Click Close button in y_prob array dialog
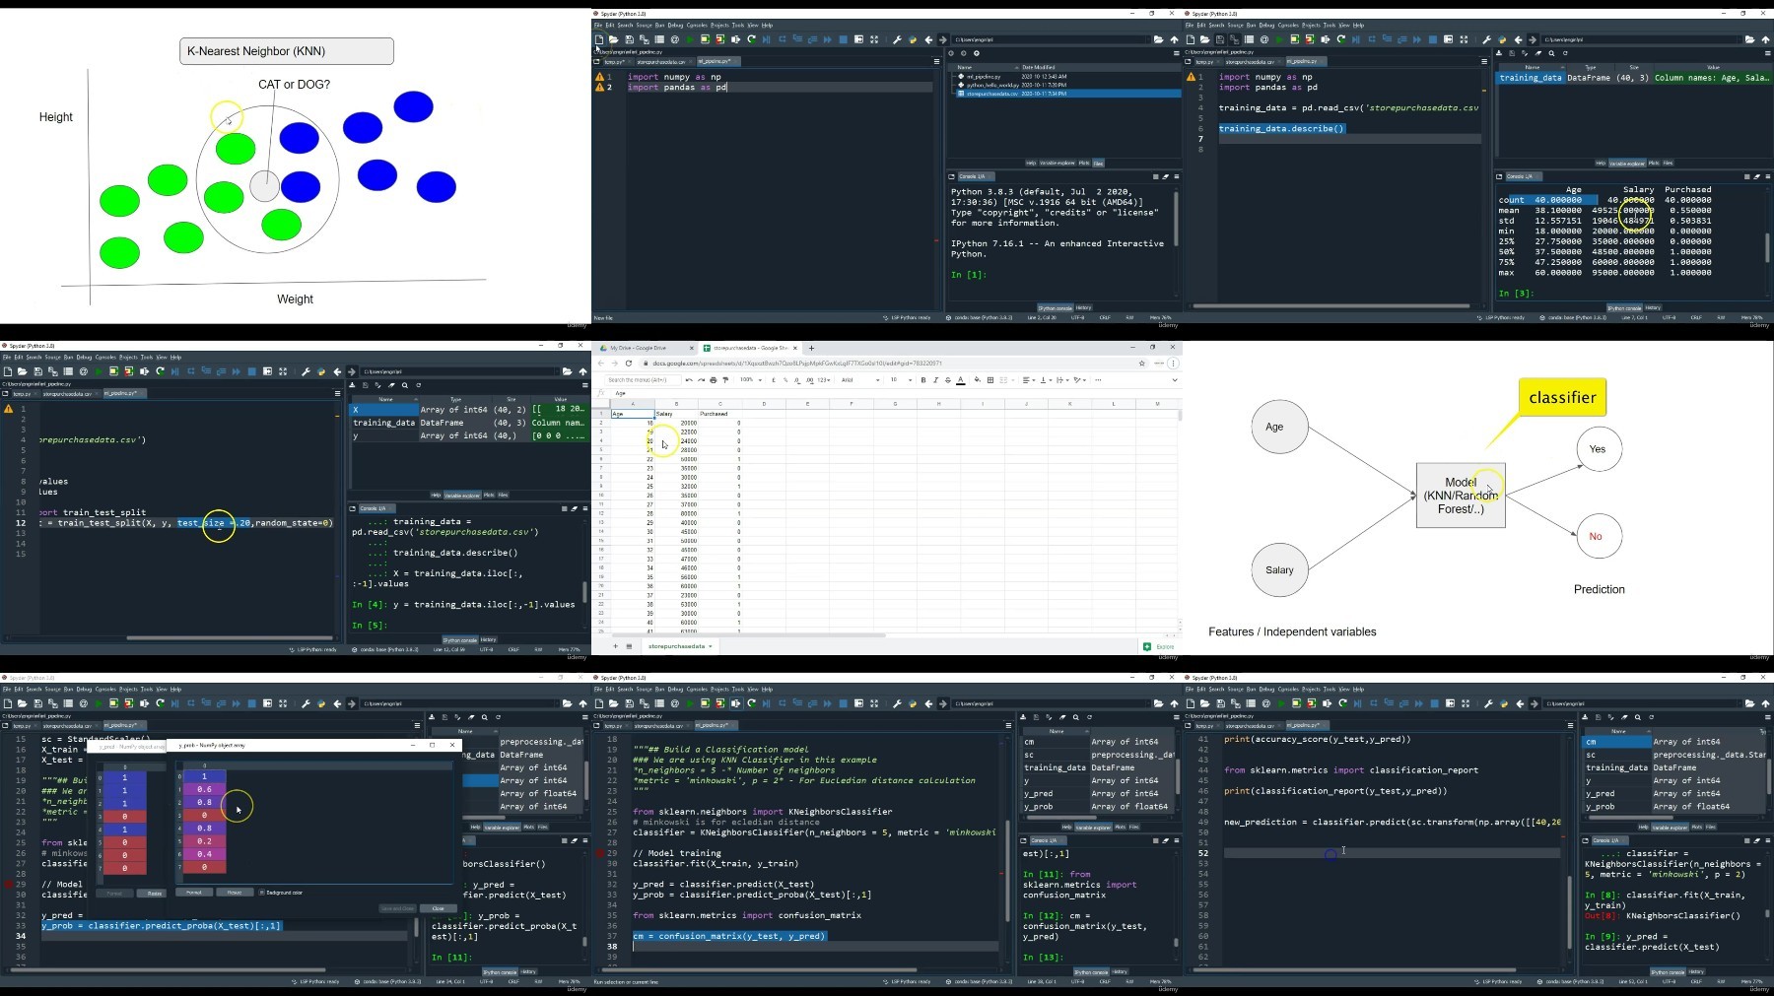The height and width of the screenshot is (996, 1774). pos(438,908)
